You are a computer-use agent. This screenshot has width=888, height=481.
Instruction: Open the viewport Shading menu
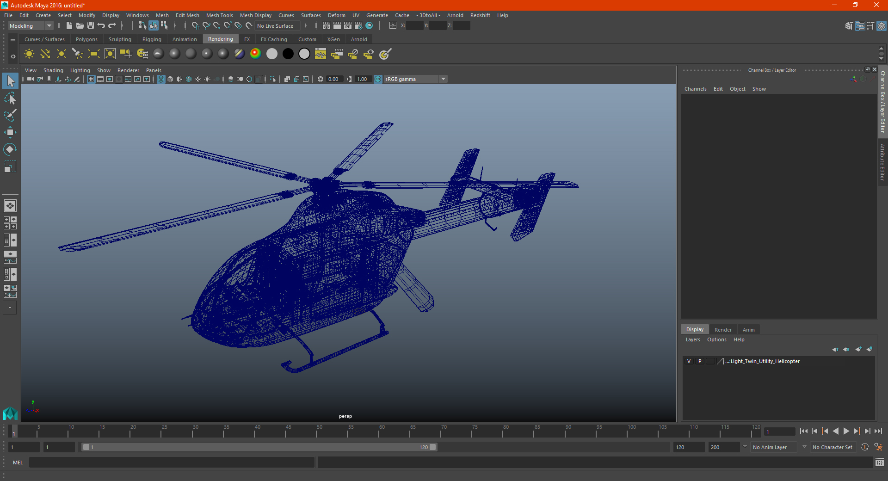[53, 70]
